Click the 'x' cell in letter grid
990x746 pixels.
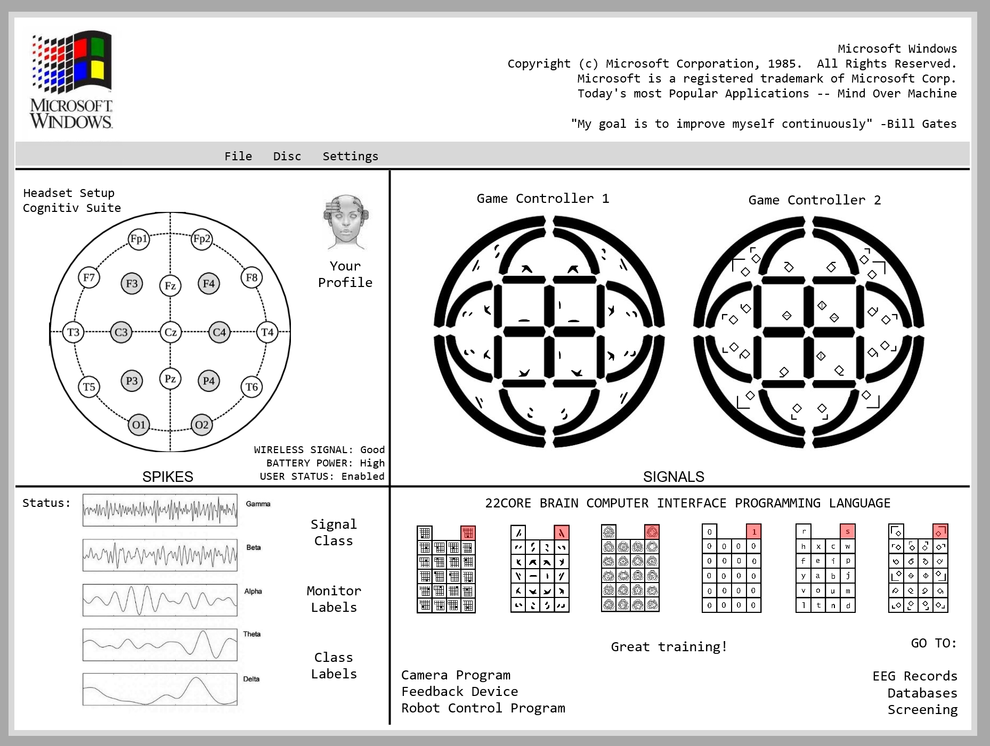tap(818, 546)
